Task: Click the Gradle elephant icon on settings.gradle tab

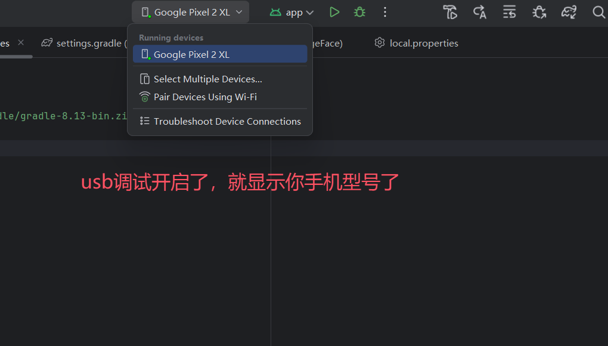Action: (x=47, y=43)
